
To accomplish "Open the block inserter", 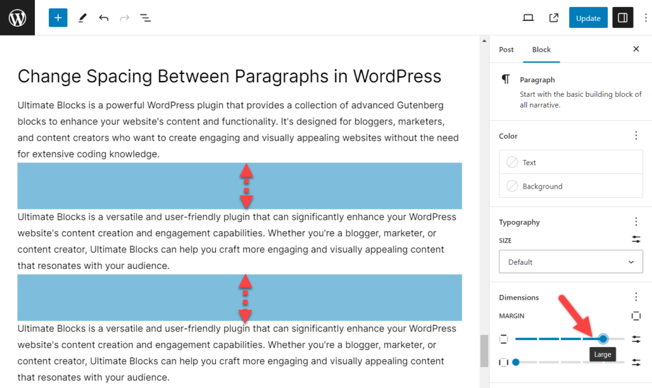I will point(58,17).
